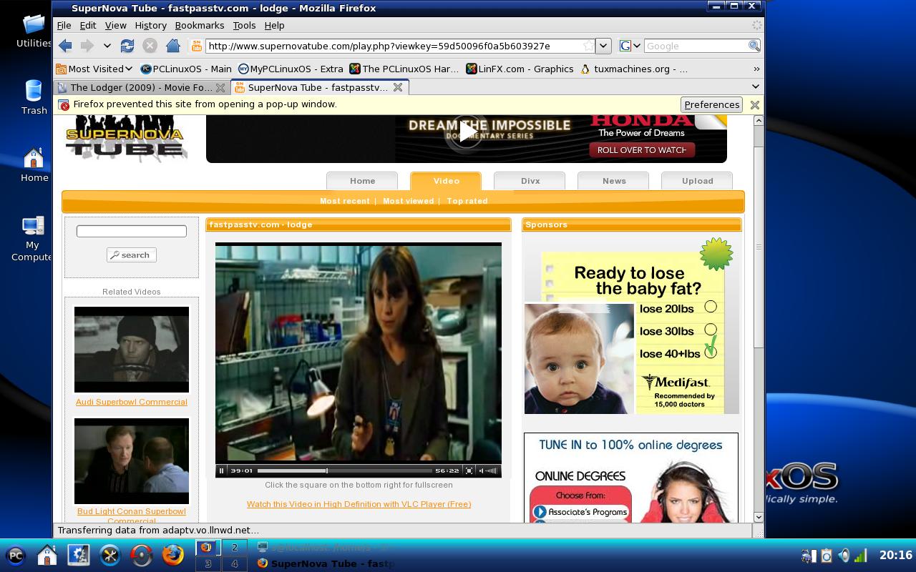This screenshot has height=572, width=916.
Task: Open the volume speaker tray icon
Action: pyautogui.click(x=844, y=556)
